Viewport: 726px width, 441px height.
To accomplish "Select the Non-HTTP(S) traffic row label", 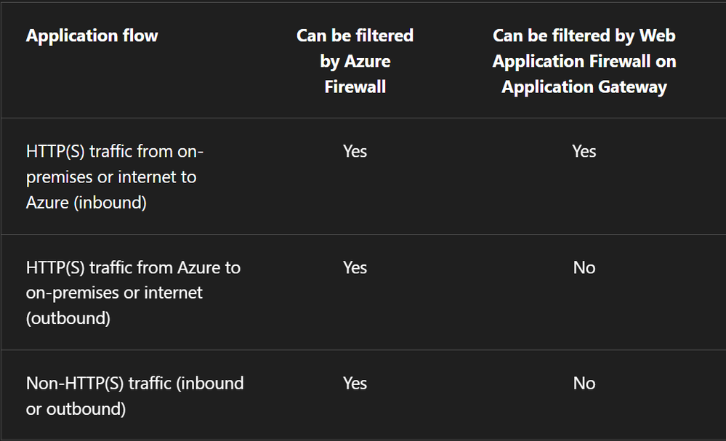I will 134,396.
